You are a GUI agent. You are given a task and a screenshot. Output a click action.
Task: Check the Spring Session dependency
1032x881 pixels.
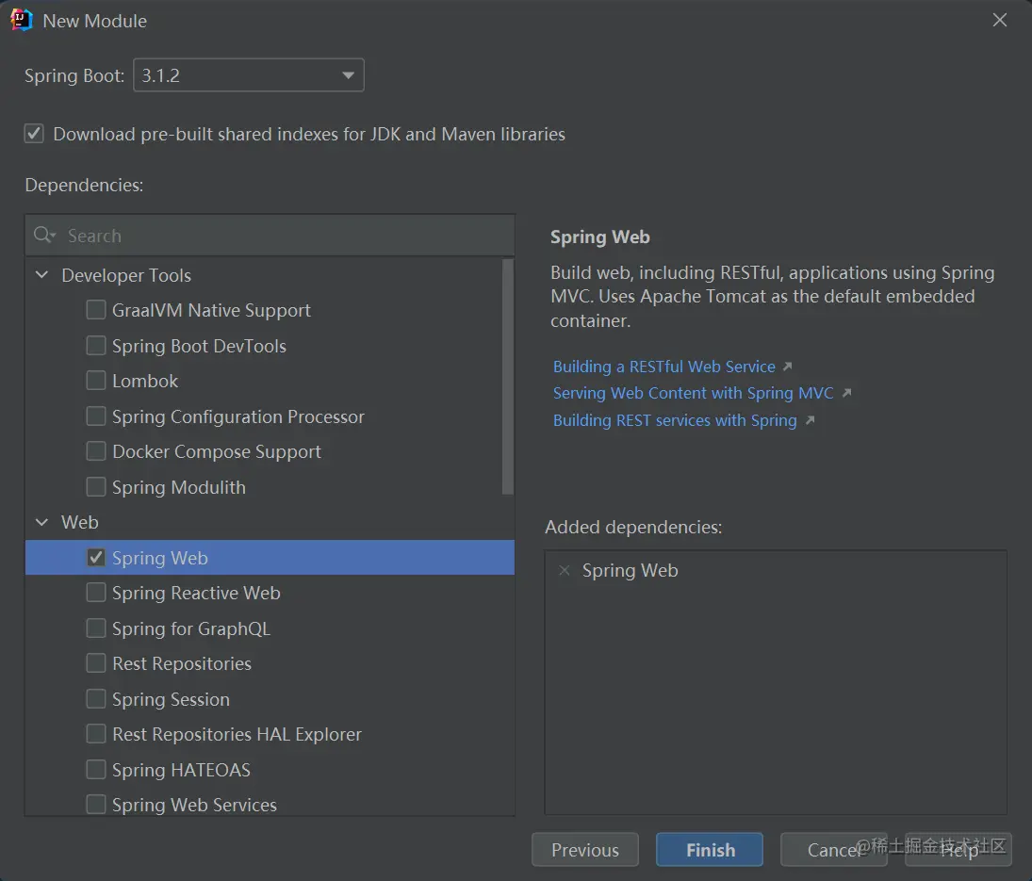pos(96,699)
